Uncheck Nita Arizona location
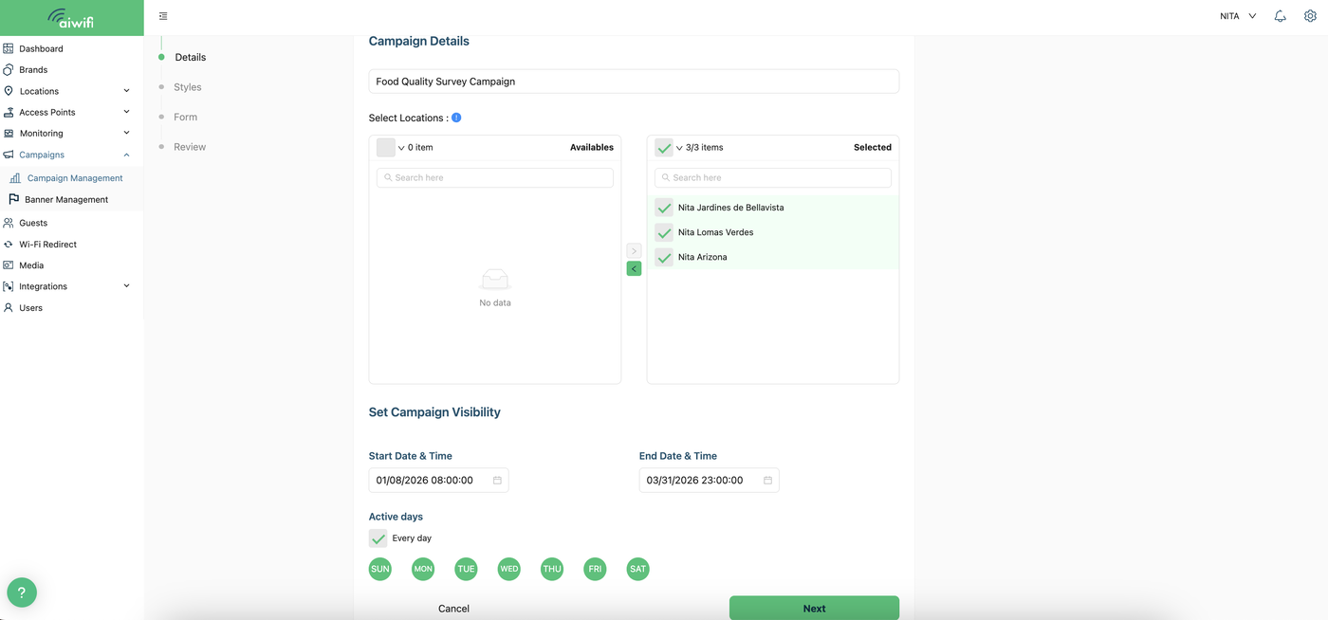The height and width of the screenshot is (620, 1328). click(664, 257)
